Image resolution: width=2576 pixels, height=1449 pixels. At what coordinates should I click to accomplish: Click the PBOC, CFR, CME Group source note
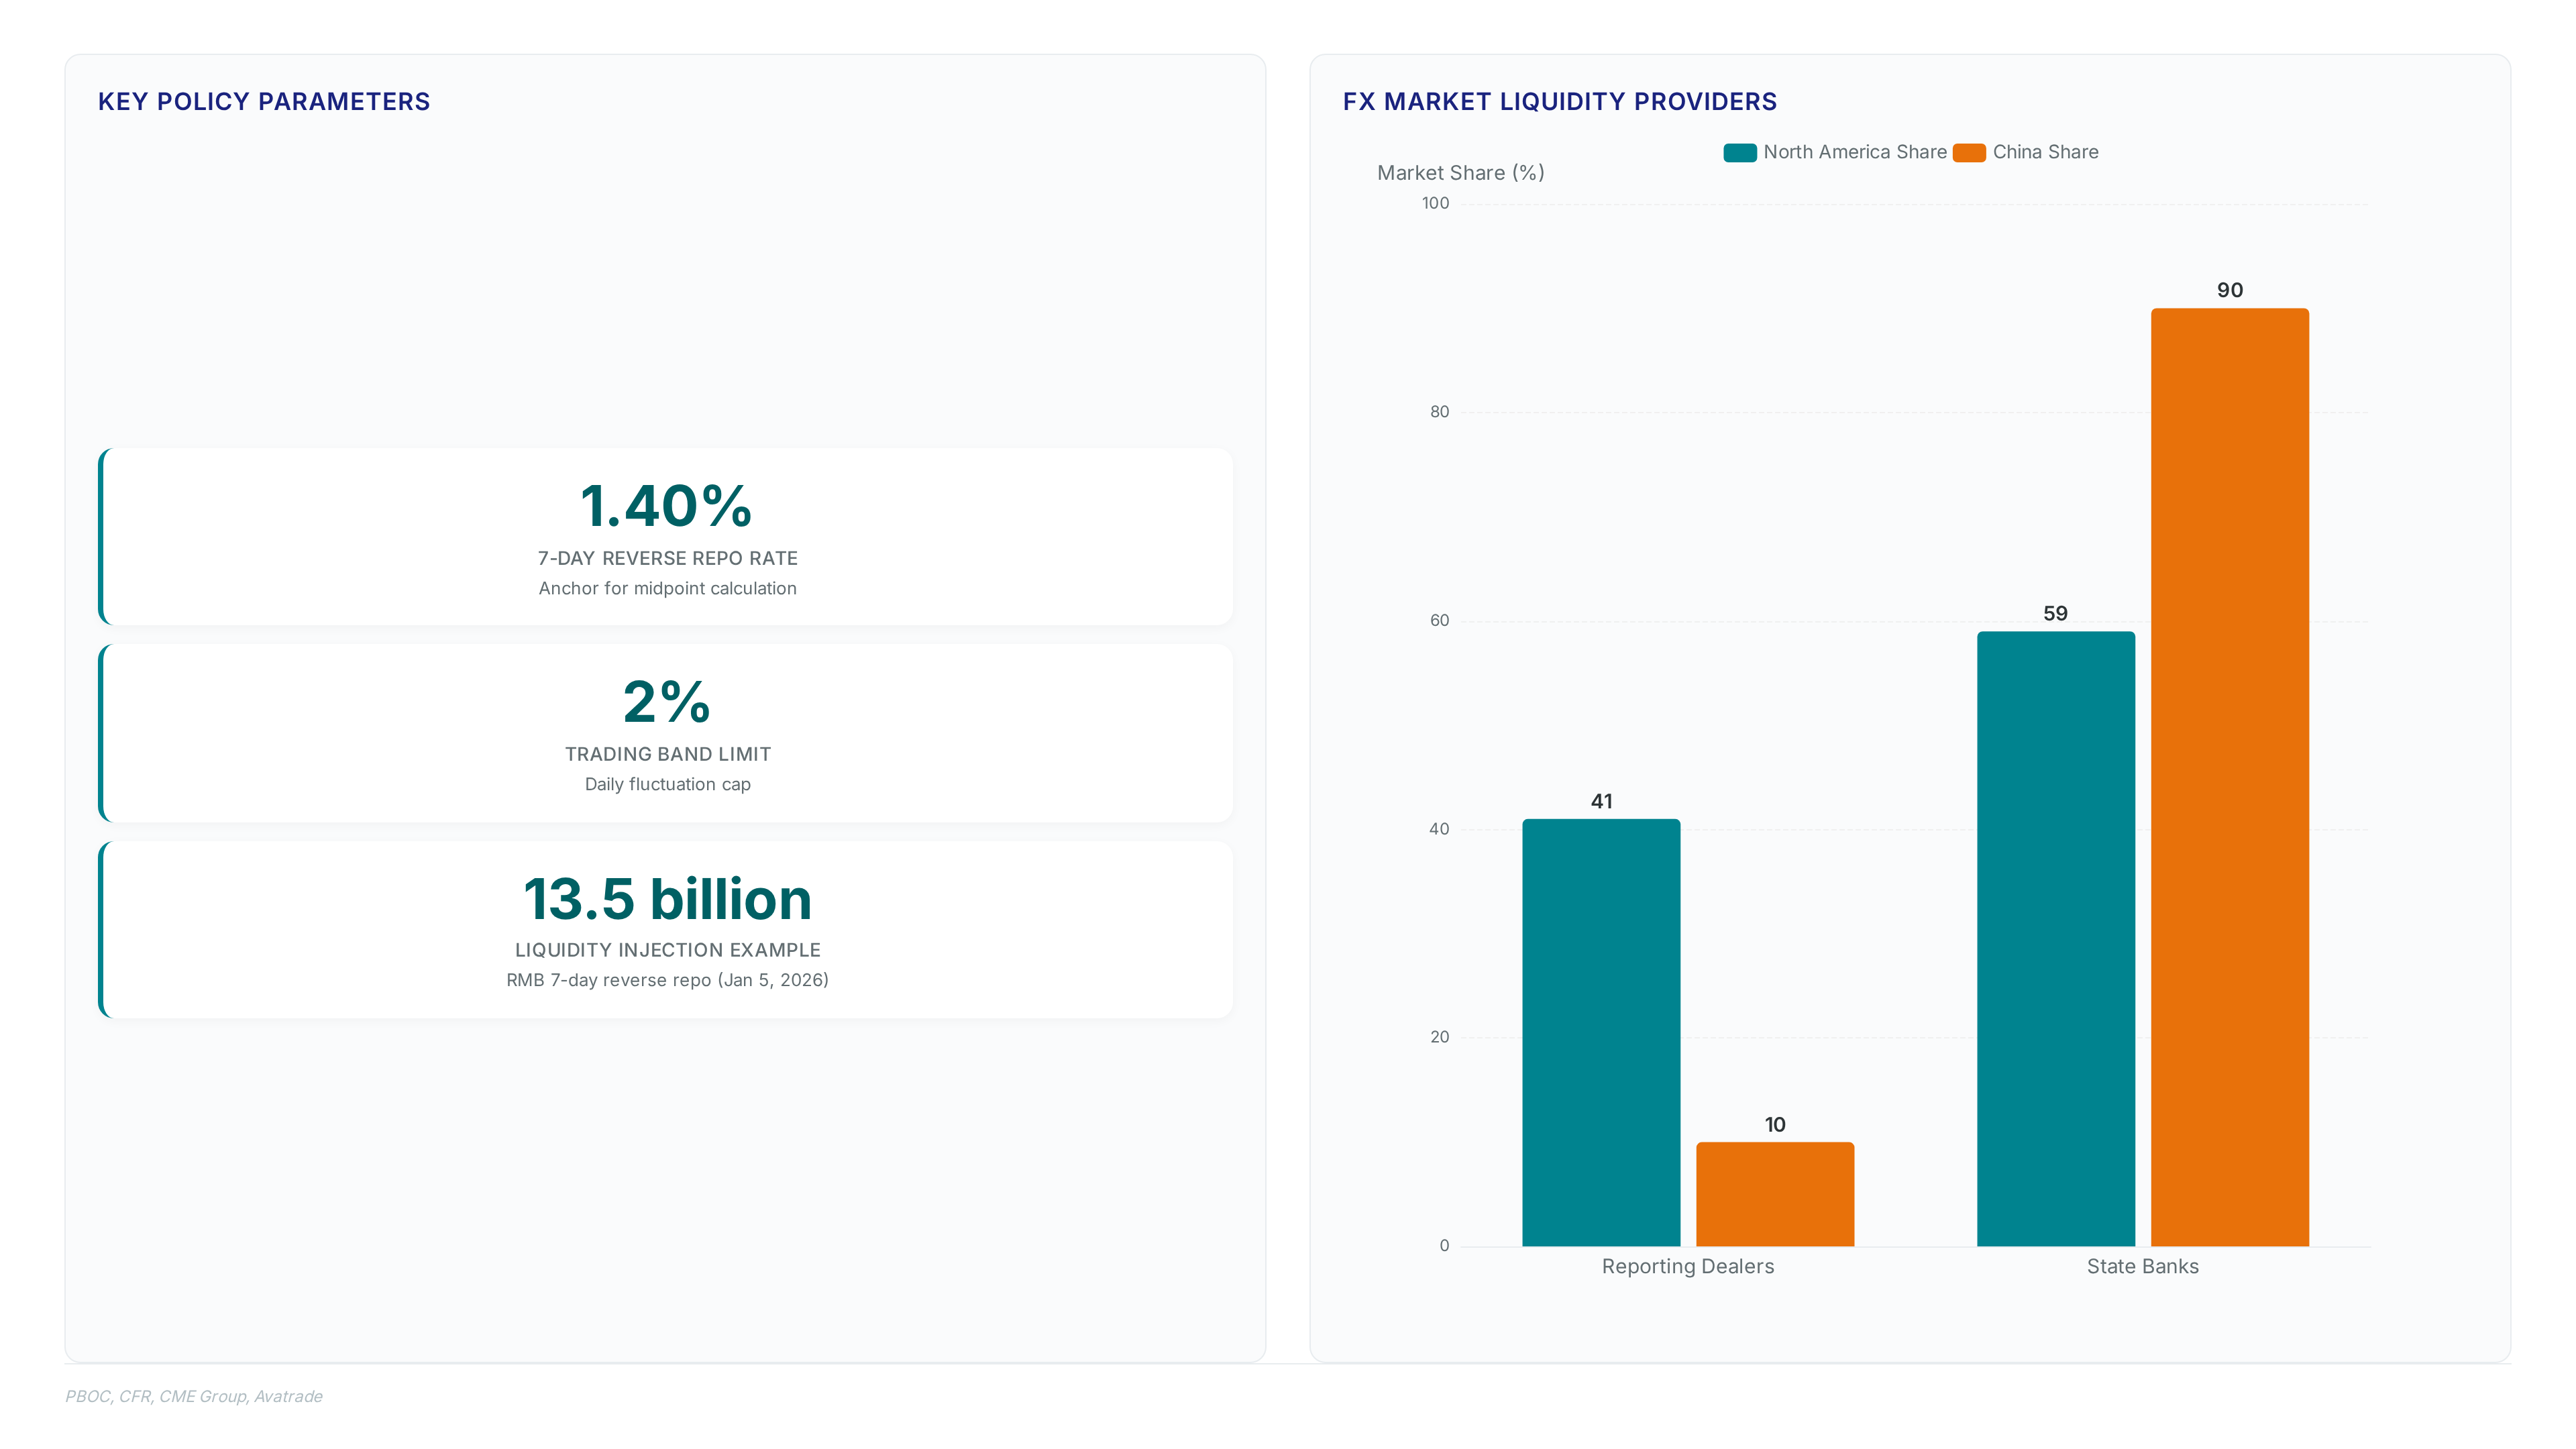pos(194,1397)
